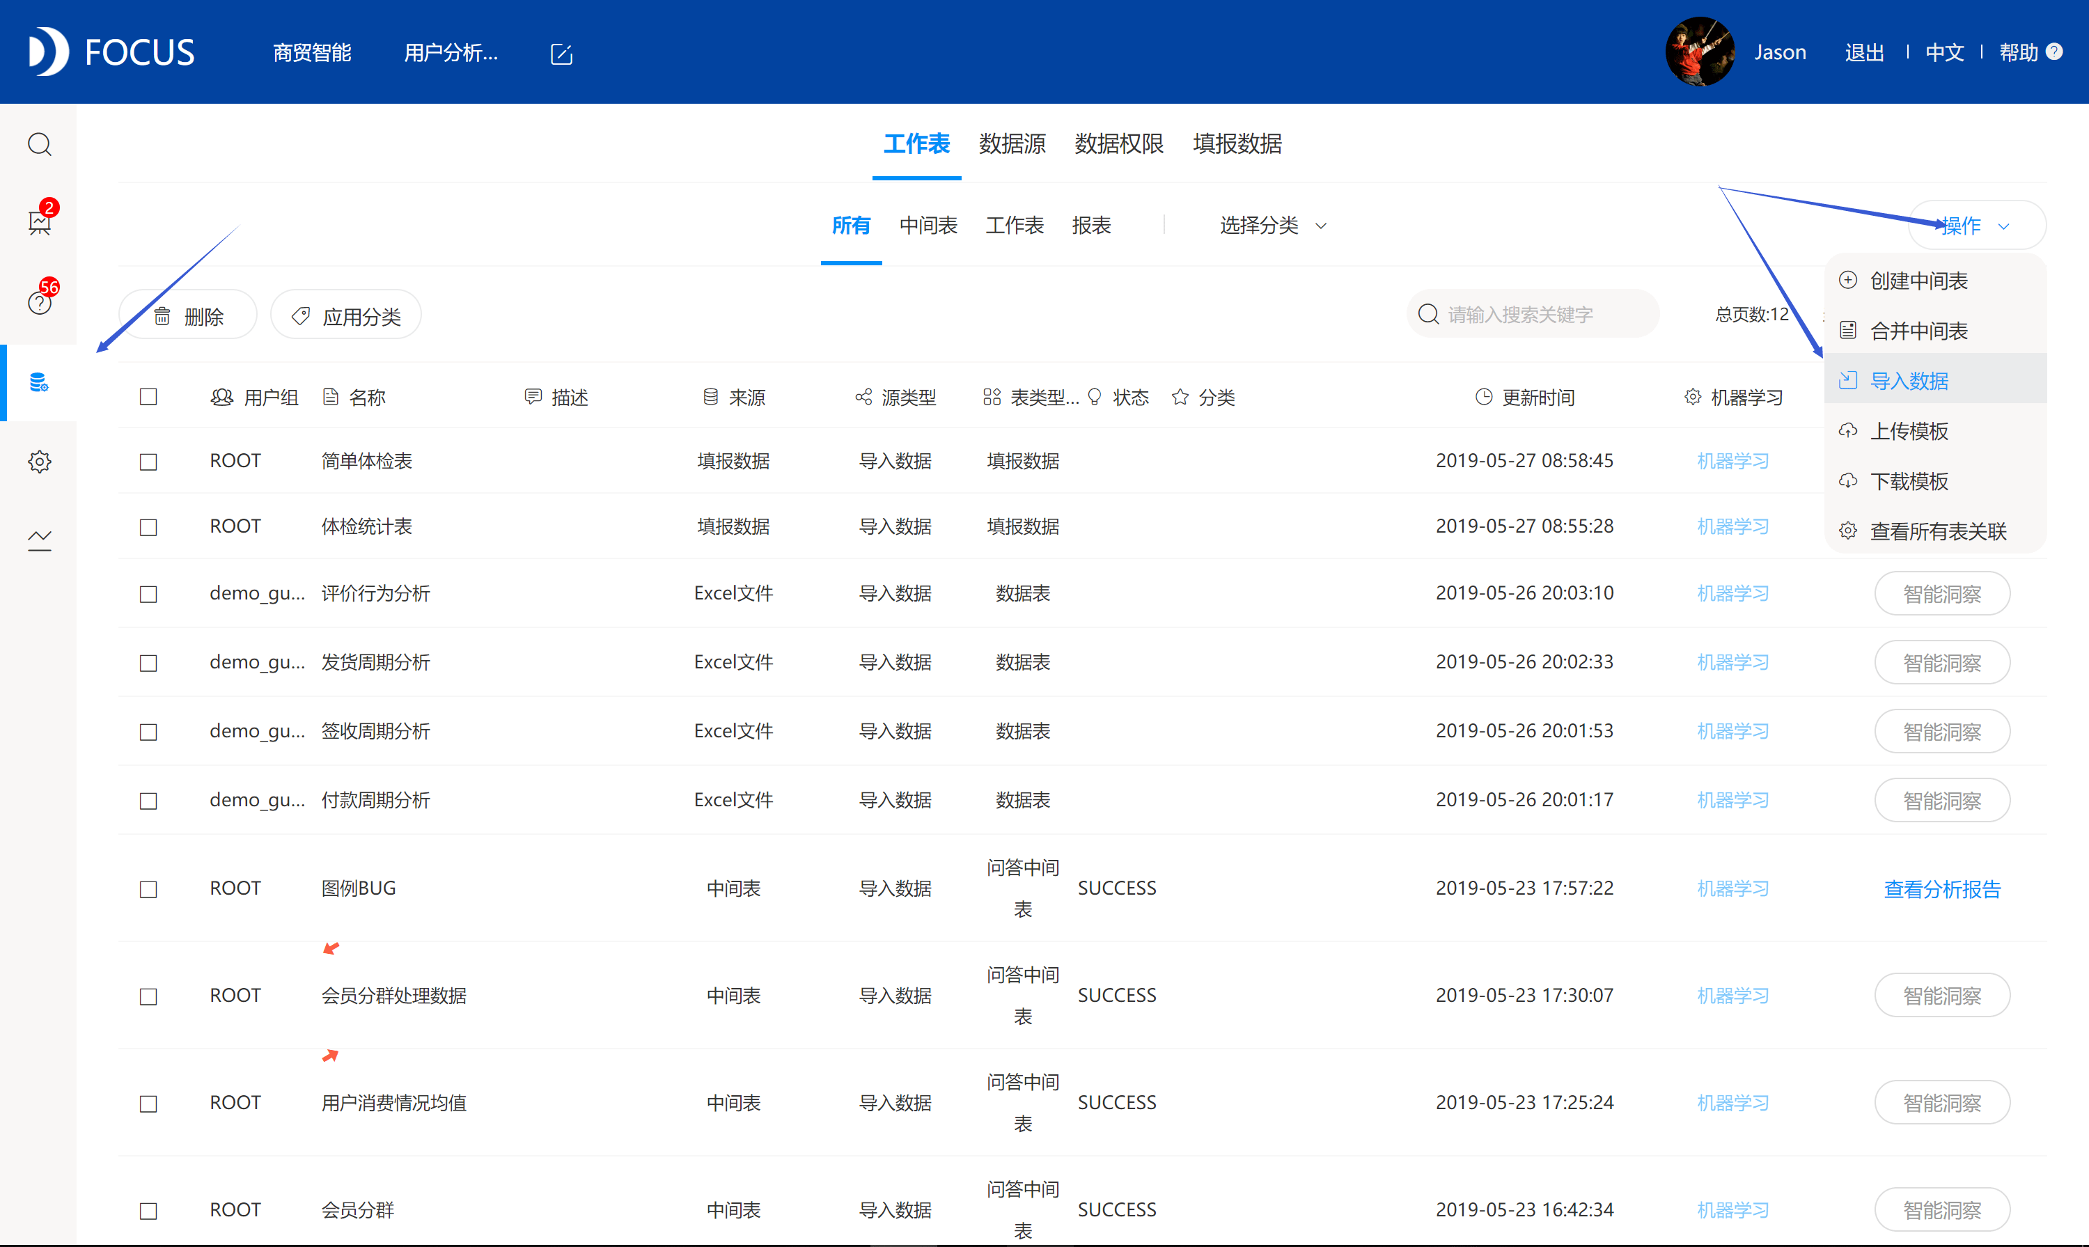Click the FOCUS logo
Screen dimensions: 2089x1247
tap(111, 52)
